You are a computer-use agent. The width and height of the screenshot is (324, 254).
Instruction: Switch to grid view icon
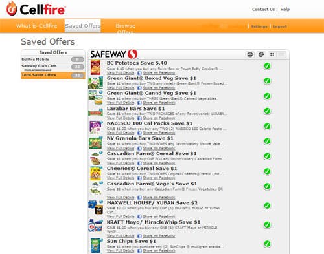(272, 54)
